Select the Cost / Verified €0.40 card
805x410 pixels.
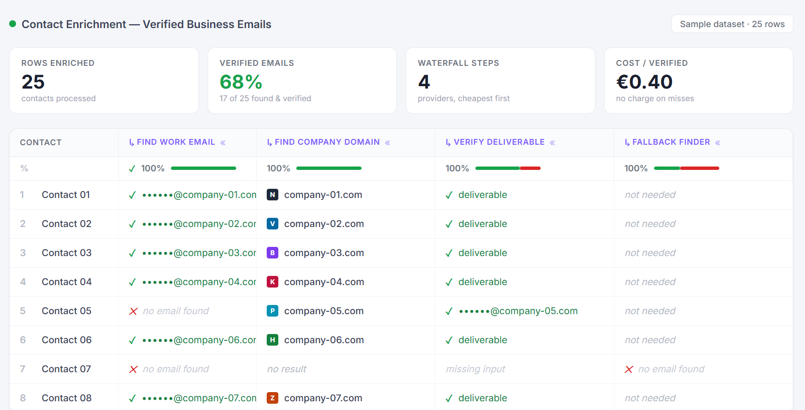point(699,80)
